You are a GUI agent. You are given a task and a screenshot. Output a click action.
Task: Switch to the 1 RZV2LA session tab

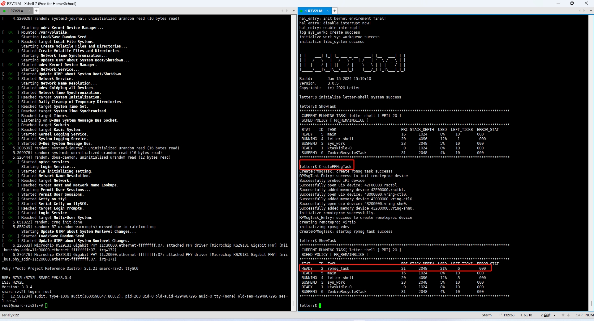pos(16,11)
